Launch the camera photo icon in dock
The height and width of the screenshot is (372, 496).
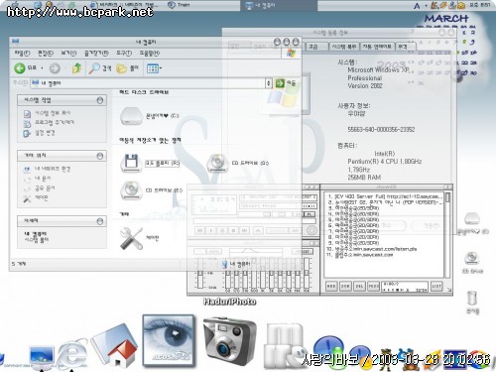[229, 342]
